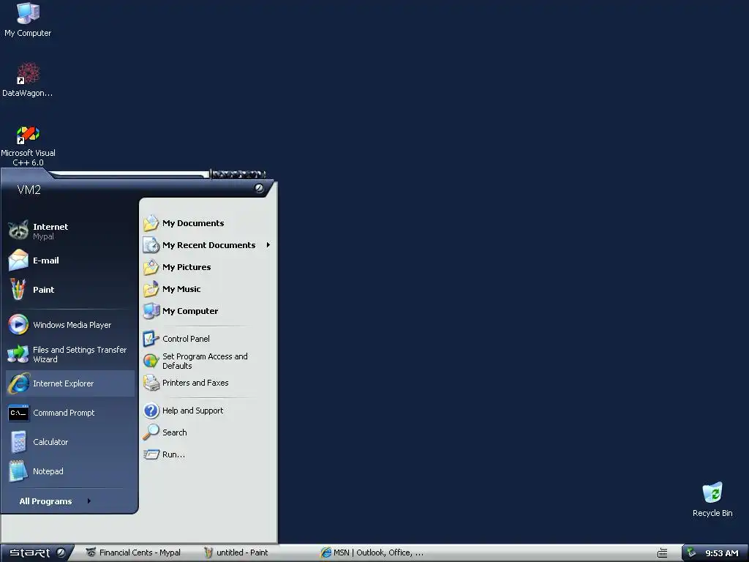Start Files and Settings Transfer Wizard
This screenshot has height=562, width=749.
click(70, 354)
